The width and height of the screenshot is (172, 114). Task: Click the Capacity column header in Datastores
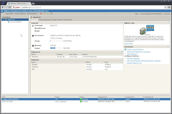(62, 54)
